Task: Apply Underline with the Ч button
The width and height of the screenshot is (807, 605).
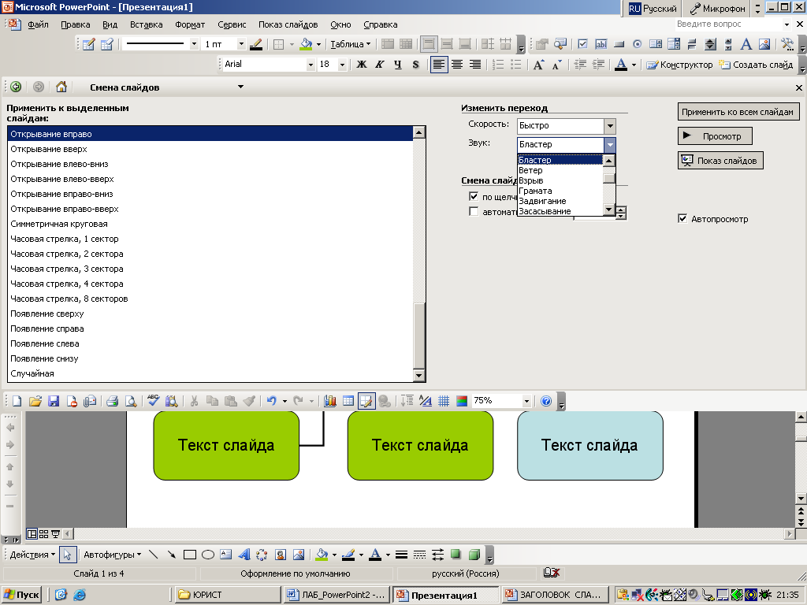Action: coord(397,65)
